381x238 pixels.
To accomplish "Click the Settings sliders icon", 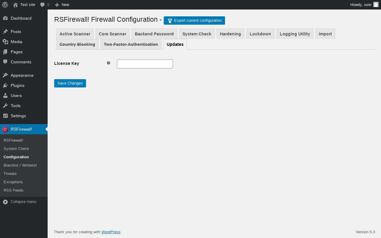I will (5, 116).
